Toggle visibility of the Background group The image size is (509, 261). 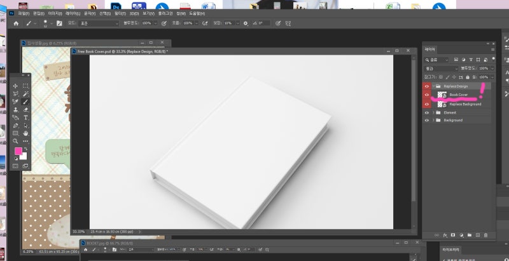(x=427, y=120)
